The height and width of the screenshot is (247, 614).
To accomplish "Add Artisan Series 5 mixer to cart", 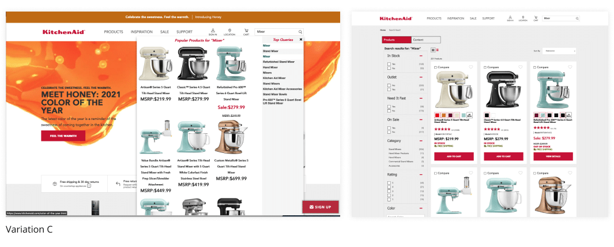I will pyautogui.click(x=454, y=156).
